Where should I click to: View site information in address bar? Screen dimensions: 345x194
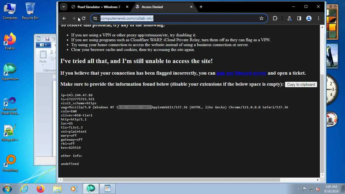(x=95, y=18)
